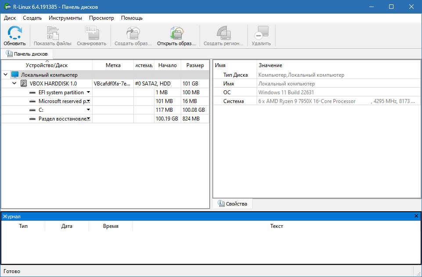Select the Локальный компьютер monitor icon

[15, 75]
